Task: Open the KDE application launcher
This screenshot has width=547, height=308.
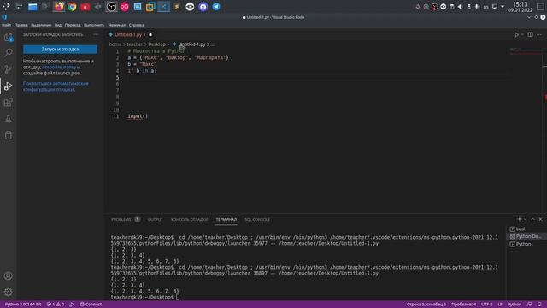Action: (x=6, y=7)
